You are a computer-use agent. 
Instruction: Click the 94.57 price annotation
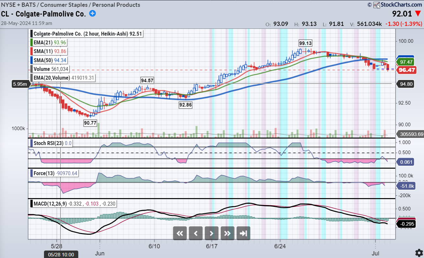pyautogui.click(x=147, y=80)
